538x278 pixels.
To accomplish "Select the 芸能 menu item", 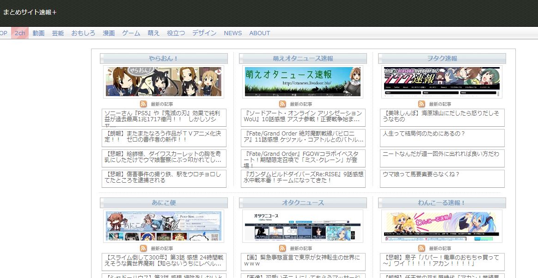I will [58, 33].
